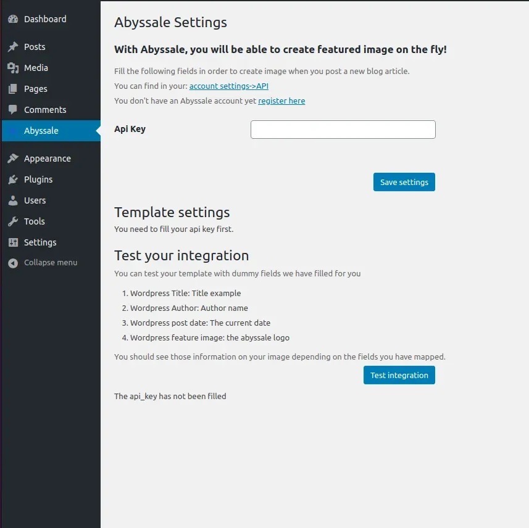Click the Pages document icon

13,89
